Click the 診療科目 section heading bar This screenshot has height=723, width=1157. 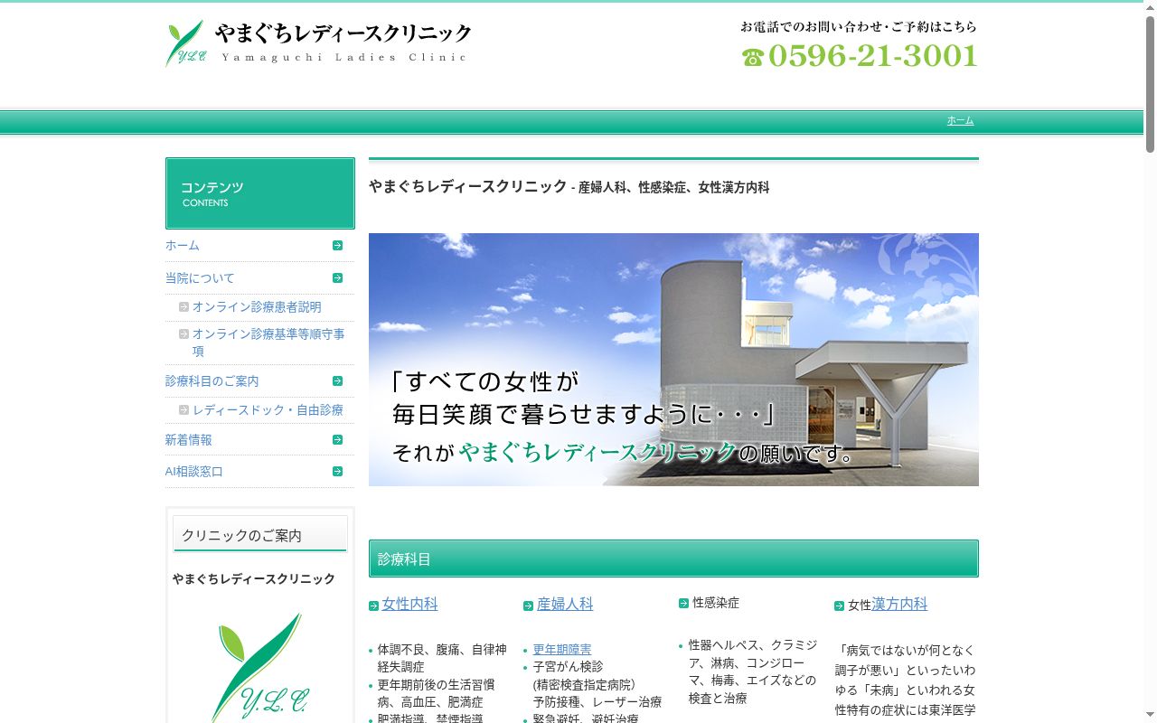click(x=673, y=559)
